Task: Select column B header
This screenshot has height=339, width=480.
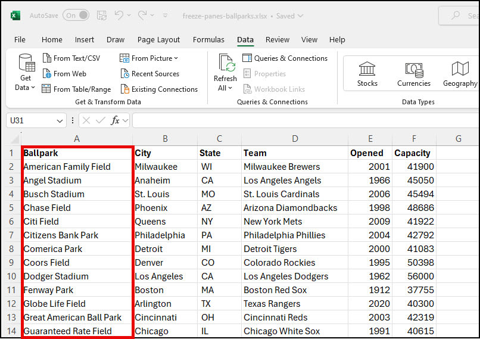Action: 165,139
